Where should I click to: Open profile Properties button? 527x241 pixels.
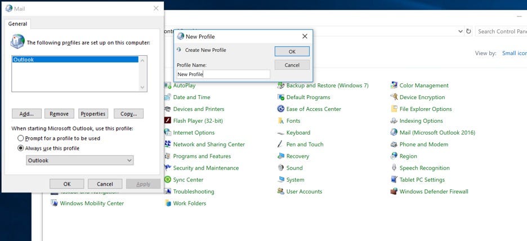93,114
